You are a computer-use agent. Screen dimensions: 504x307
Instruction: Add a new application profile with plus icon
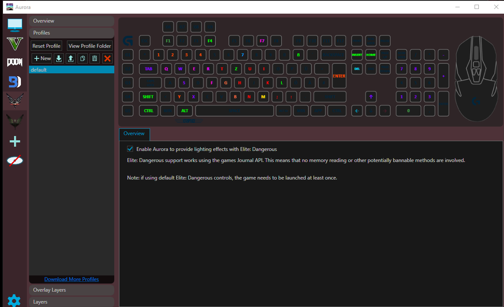[15, 141]
